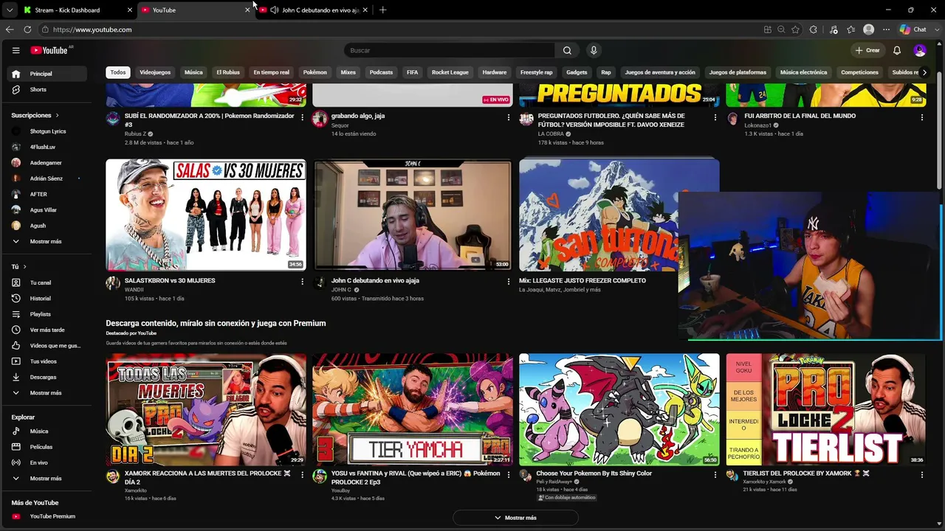
Task: Close the Stream - Kick Dashboard tab
Action: pos(130,10)
